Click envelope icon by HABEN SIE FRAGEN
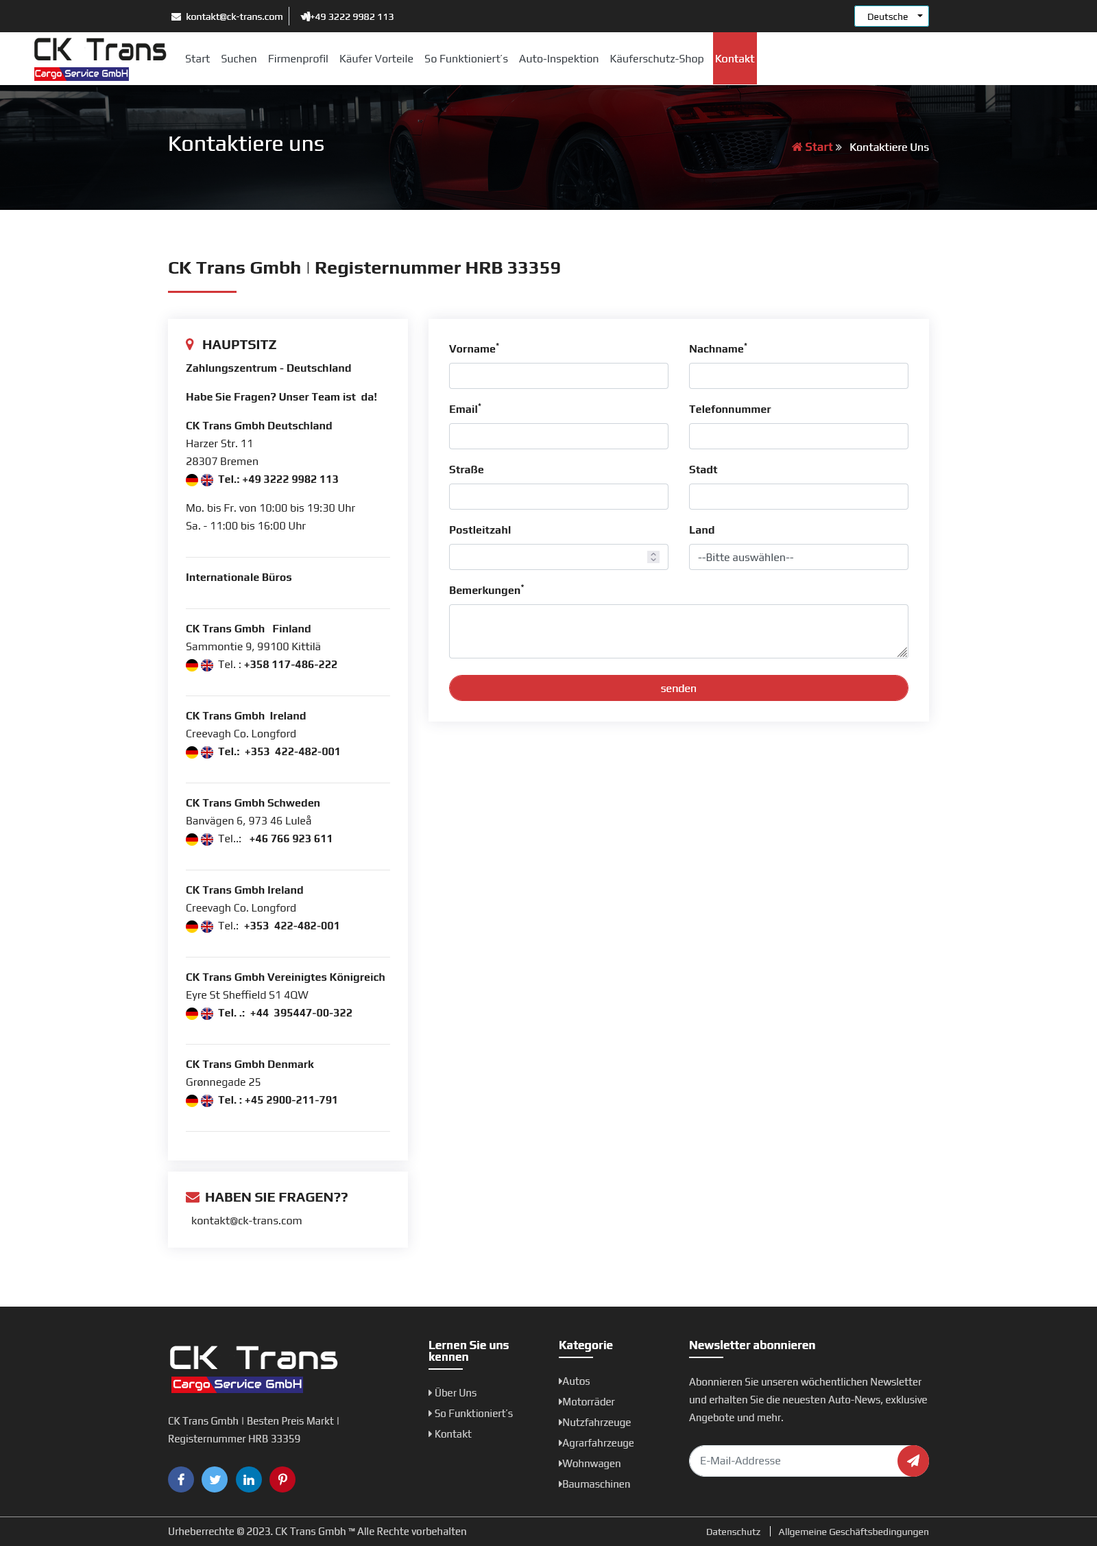 193,1197
